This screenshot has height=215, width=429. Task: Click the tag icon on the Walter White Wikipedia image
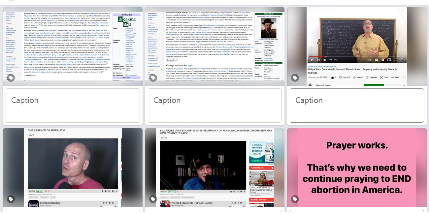(x=153, y=78)
